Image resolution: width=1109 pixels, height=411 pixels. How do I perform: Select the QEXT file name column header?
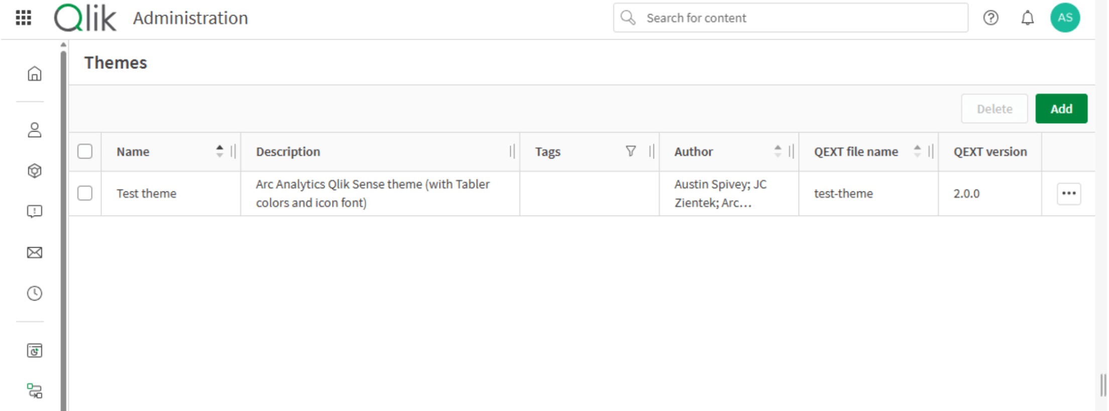point(856,151)
